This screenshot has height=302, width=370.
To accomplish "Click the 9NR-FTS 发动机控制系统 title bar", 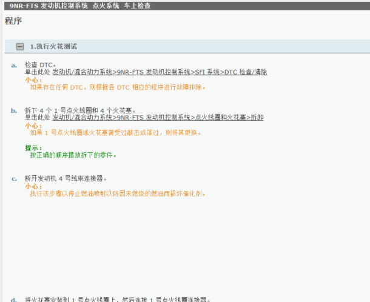I will (x=80, y=5).
